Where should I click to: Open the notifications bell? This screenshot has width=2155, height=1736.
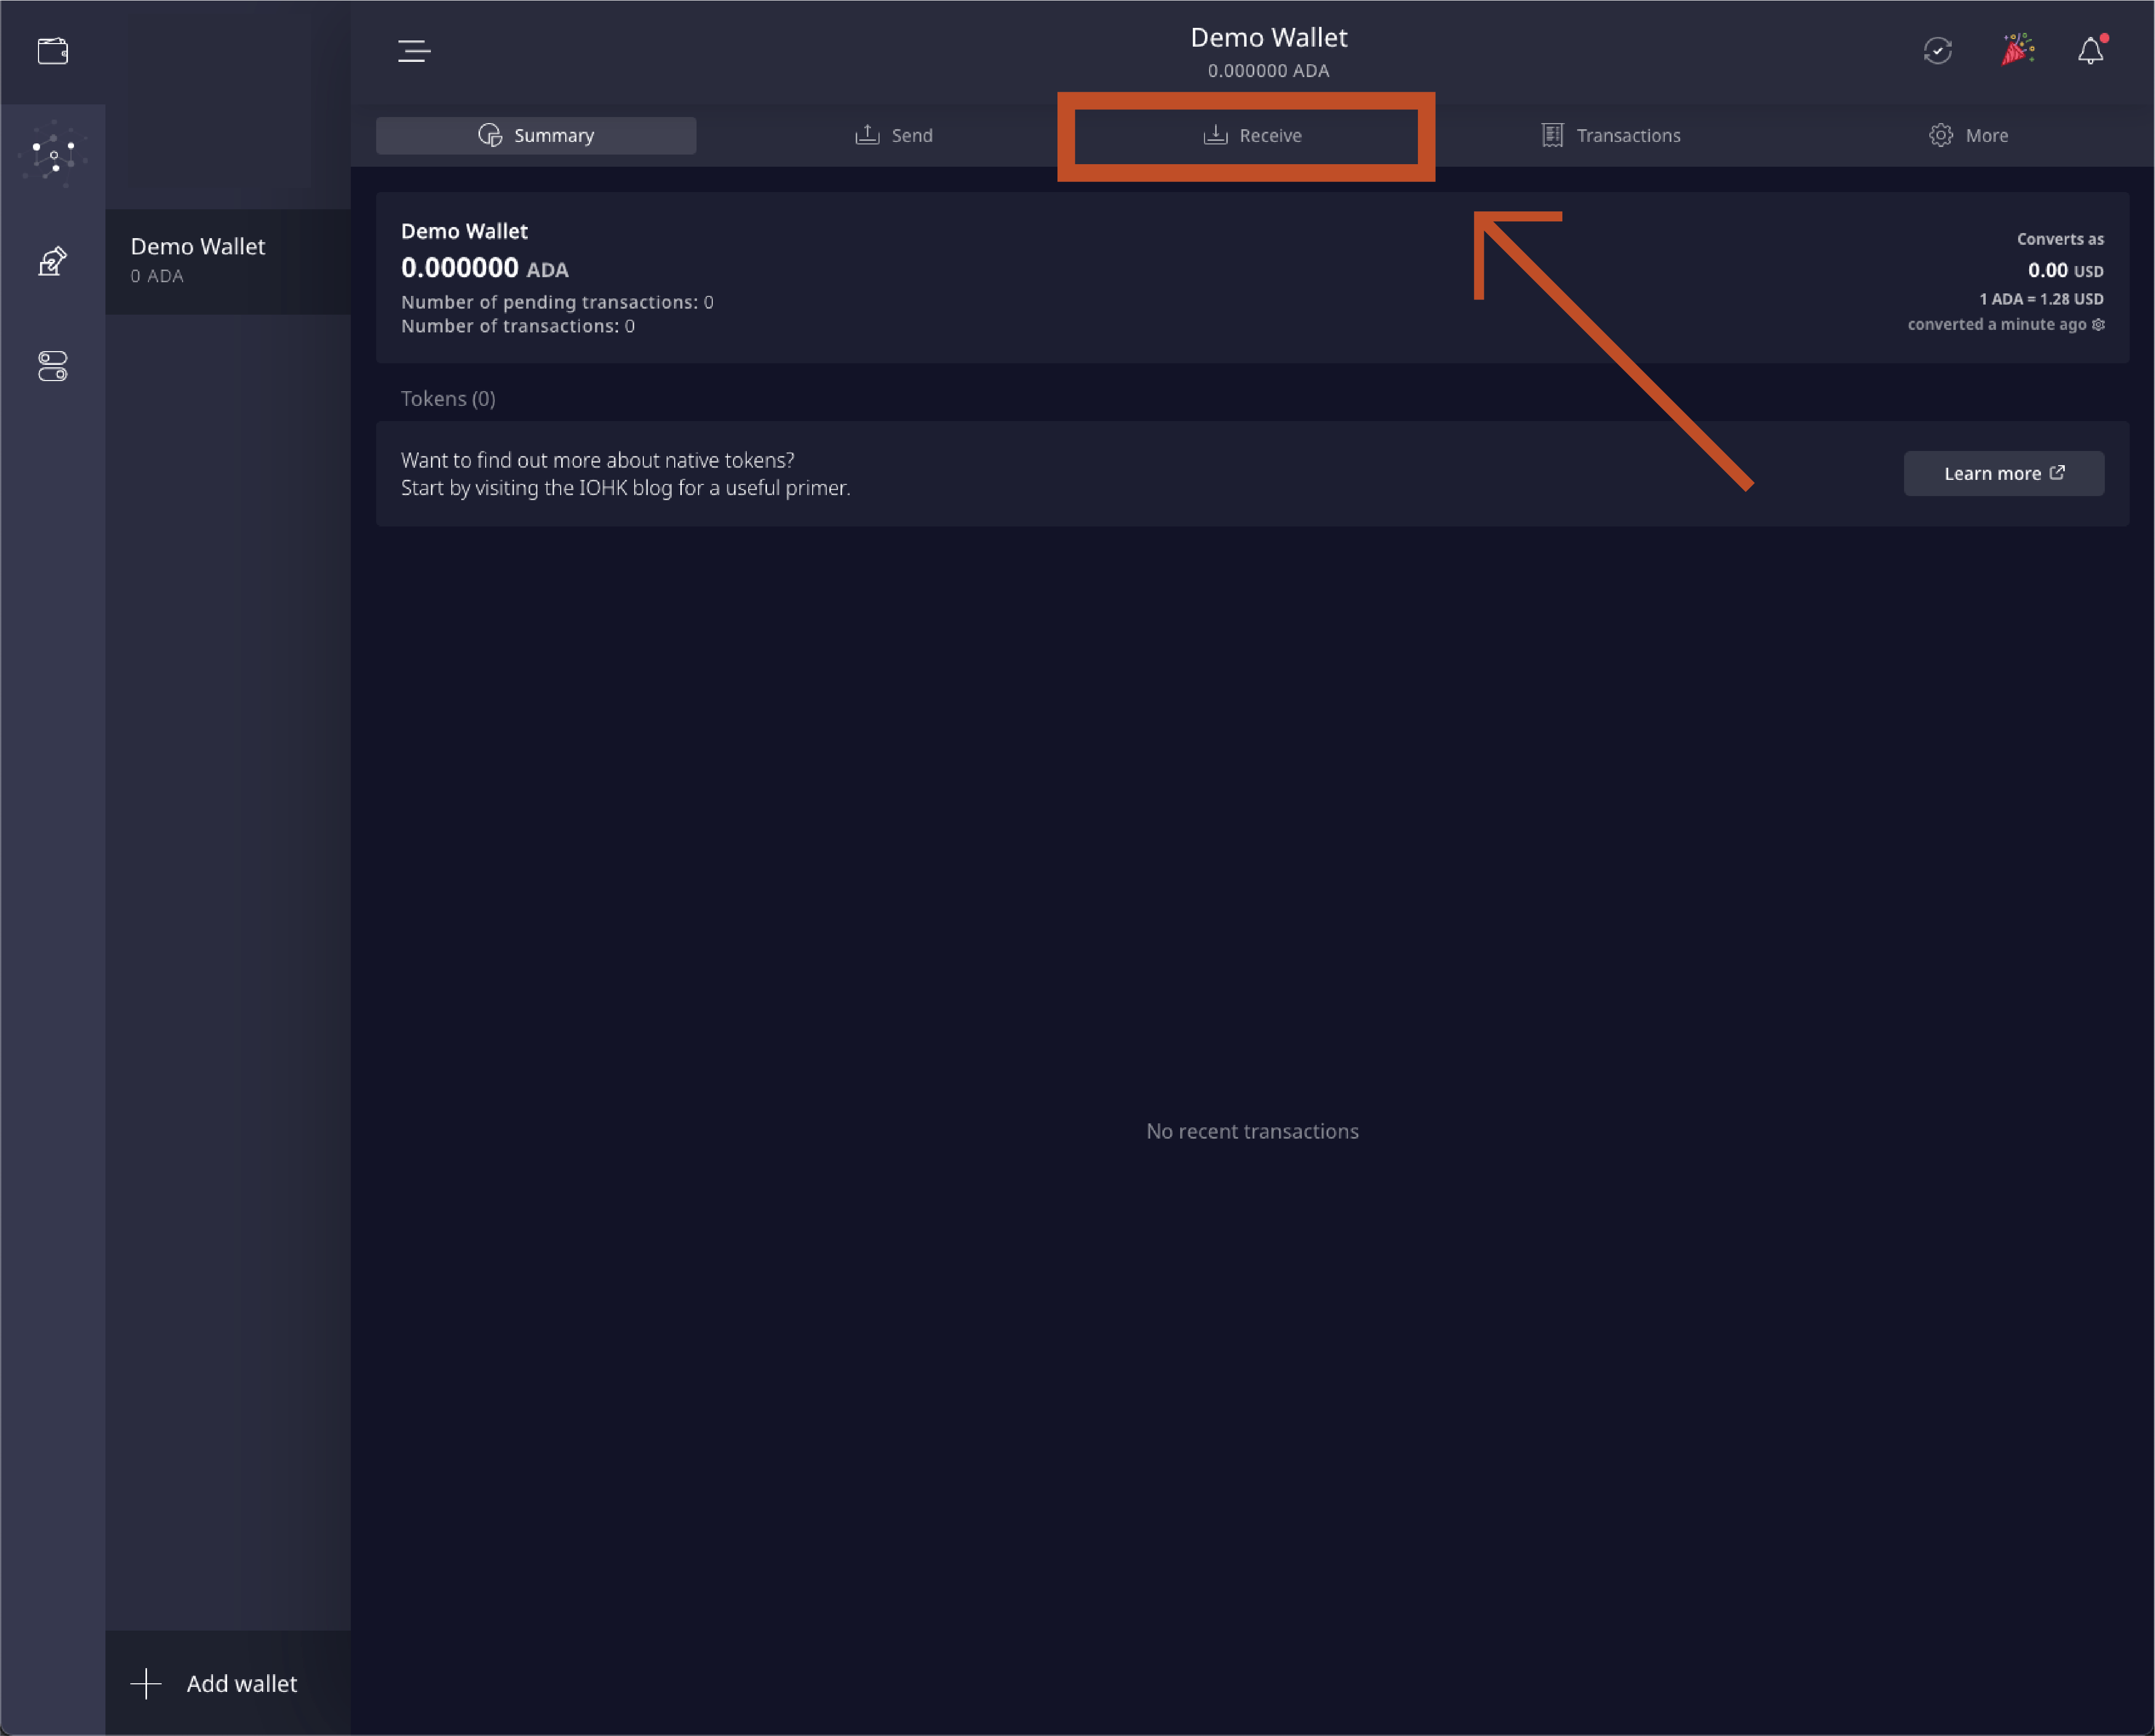pos(2091,50)
